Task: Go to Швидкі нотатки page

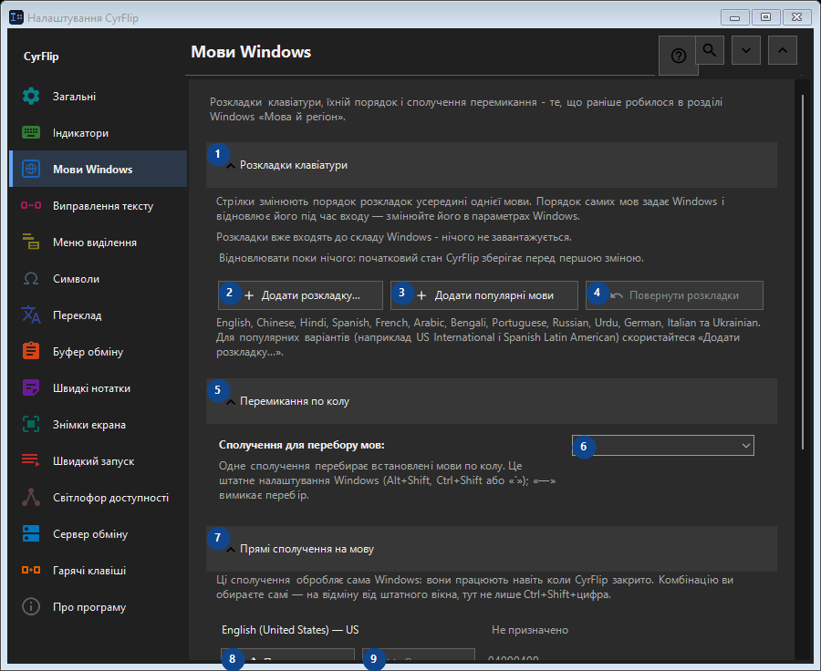Action: point(98,387)
